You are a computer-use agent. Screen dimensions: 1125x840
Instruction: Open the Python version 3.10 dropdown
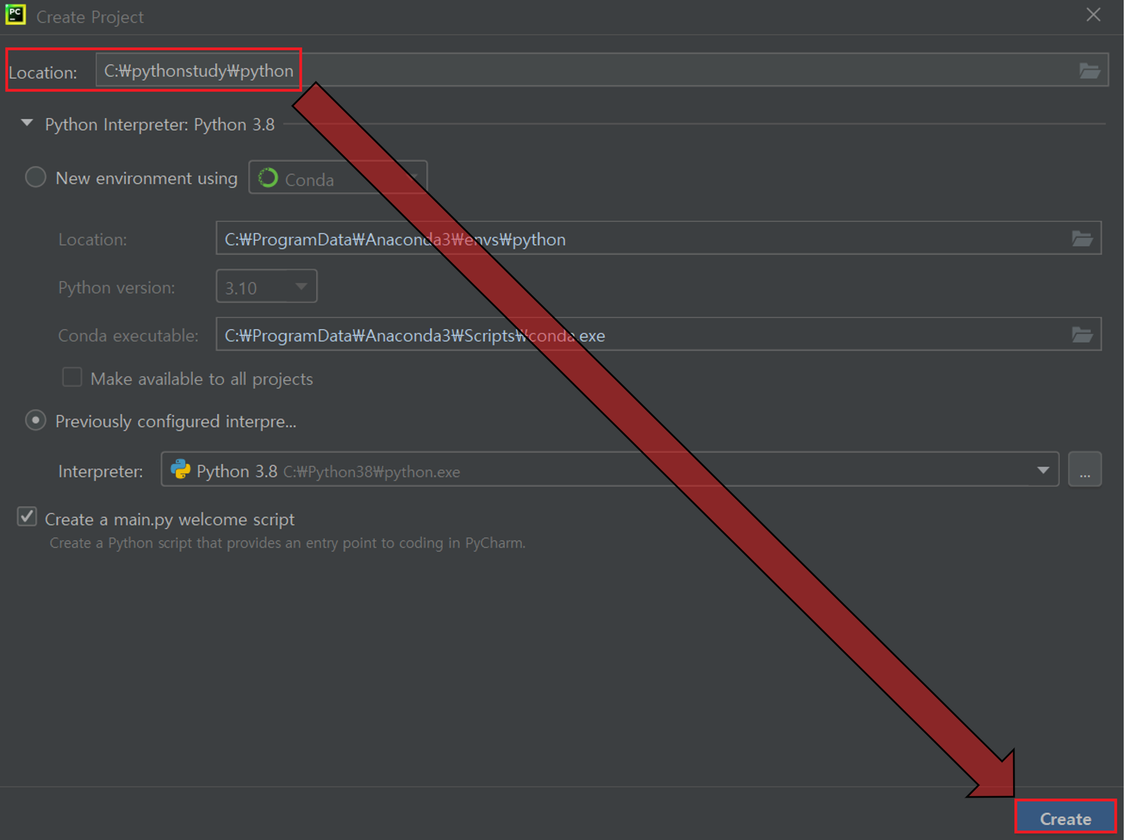[267, 287]
